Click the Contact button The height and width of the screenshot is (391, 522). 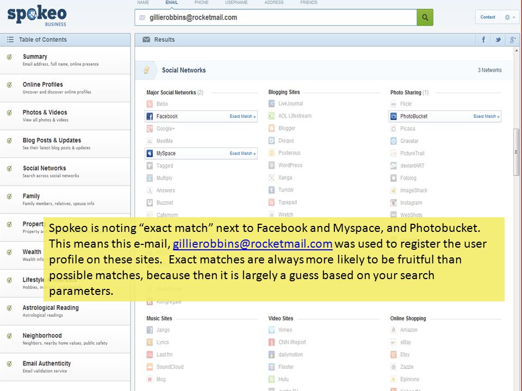(488, 17)
